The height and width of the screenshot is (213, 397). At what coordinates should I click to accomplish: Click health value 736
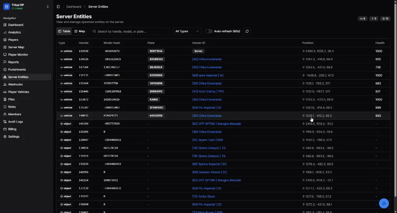tap(378, 68)
